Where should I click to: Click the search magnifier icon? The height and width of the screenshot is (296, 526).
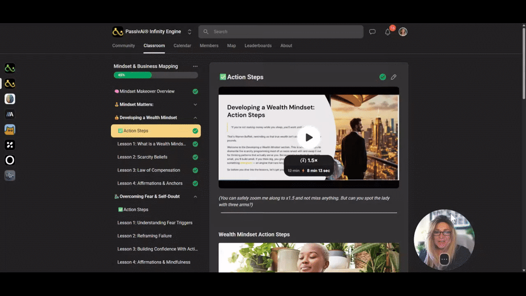[x=206, y=31]
